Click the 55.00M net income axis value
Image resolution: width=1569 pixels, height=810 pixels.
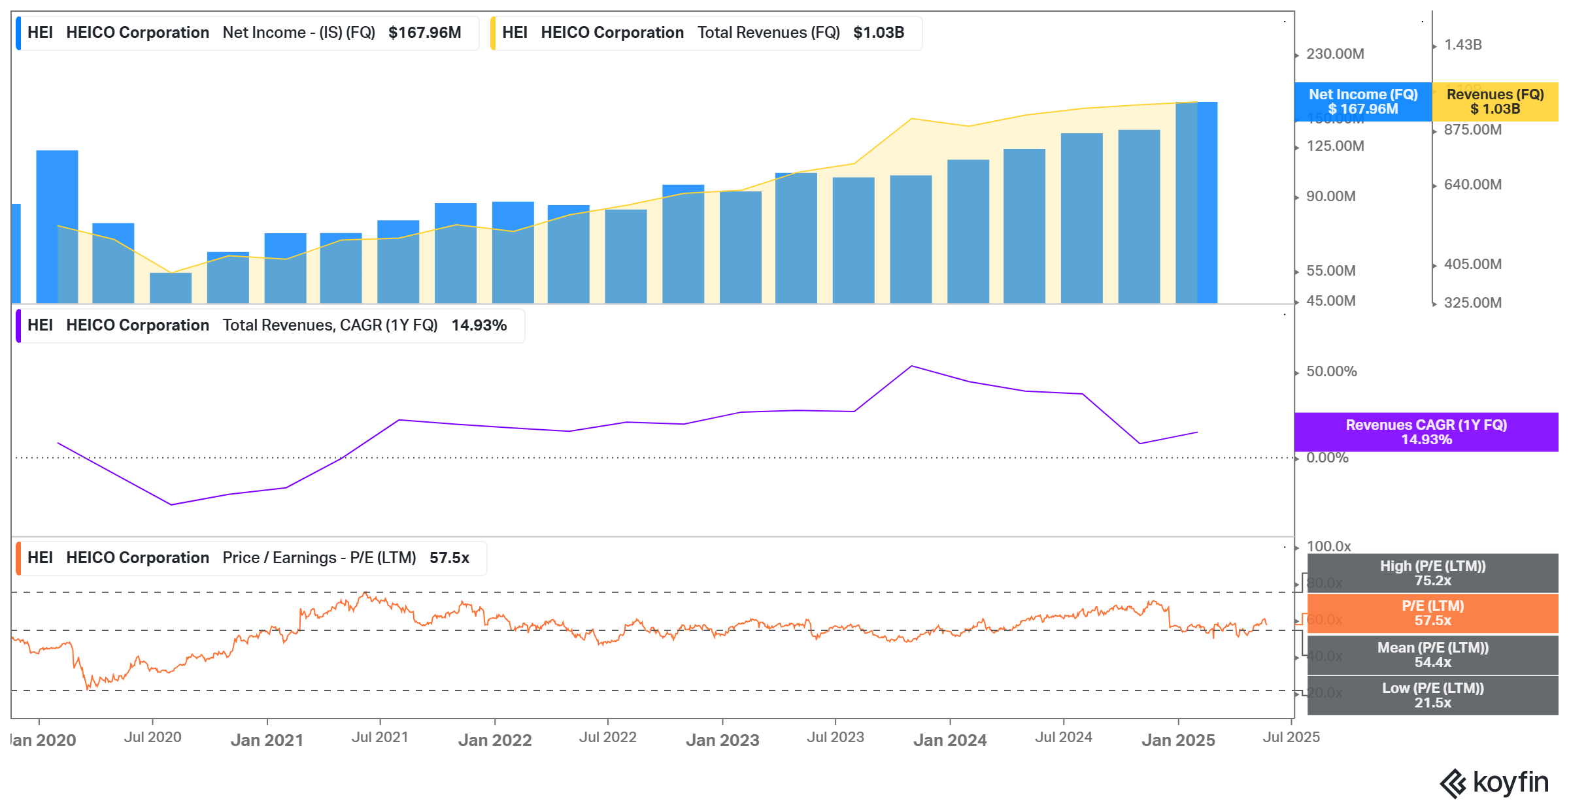click(x=1331, y=270)
